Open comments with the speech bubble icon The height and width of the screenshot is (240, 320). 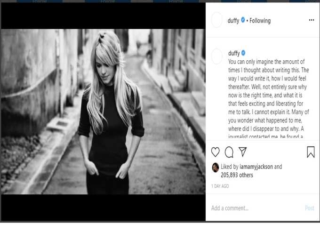coord(229,152)
